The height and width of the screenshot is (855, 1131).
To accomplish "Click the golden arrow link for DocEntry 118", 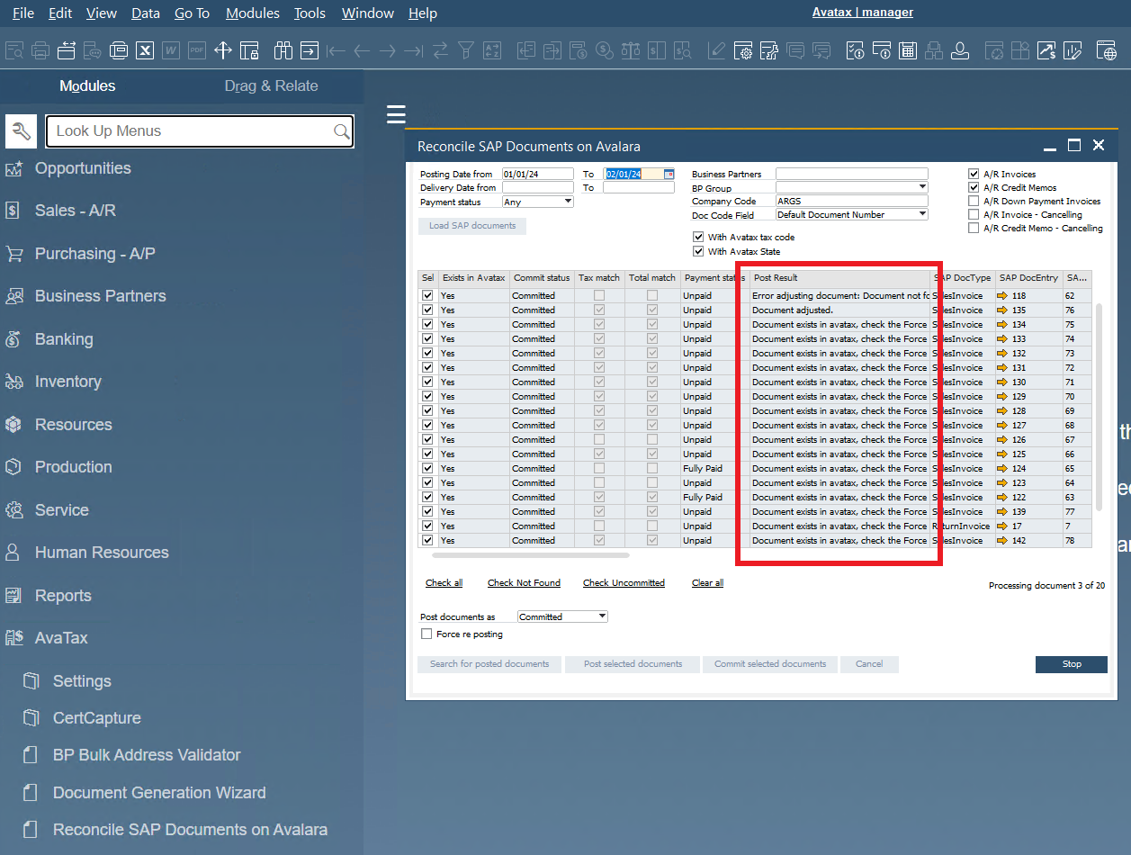I will point(1002,295).
